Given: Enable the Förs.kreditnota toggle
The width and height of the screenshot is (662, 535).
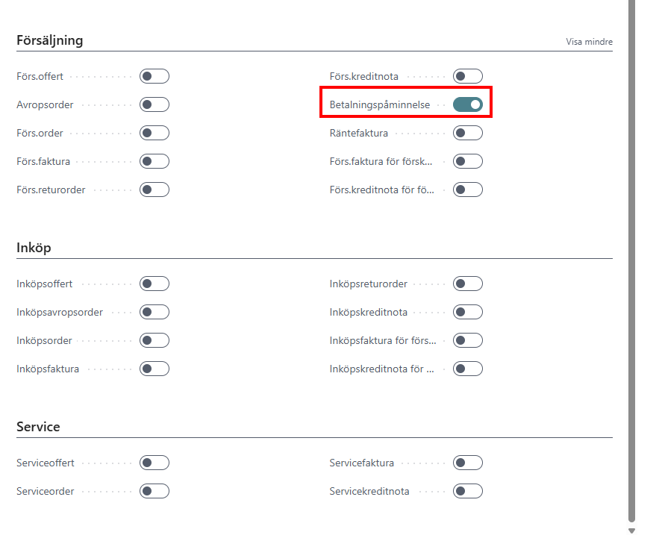Looking at the screenshot, I should pos(468,76).
